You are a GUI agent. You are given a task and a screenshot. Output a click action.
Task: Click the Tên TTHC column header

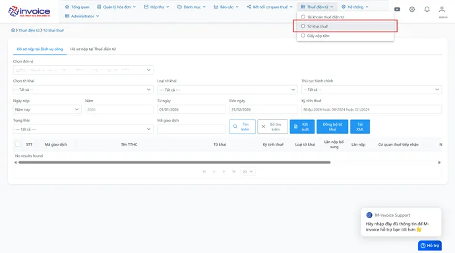point(129,144)
